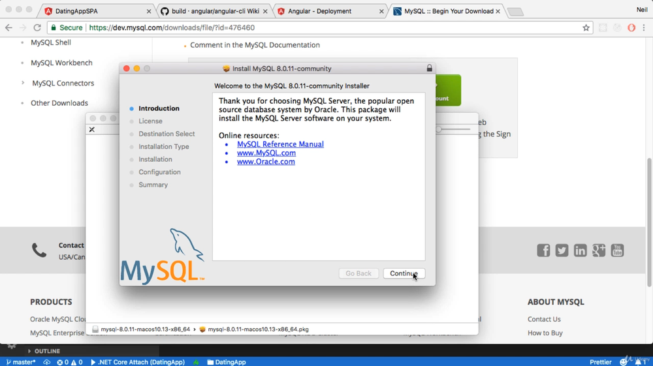Click the cloud sync icon in status bar
The height and width of the screenshot is (366, 653).
click(46, 362)
